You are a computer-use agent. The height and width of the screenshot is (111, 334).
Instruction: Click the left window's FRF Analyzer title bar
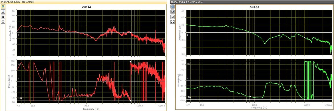coord(83,2)
